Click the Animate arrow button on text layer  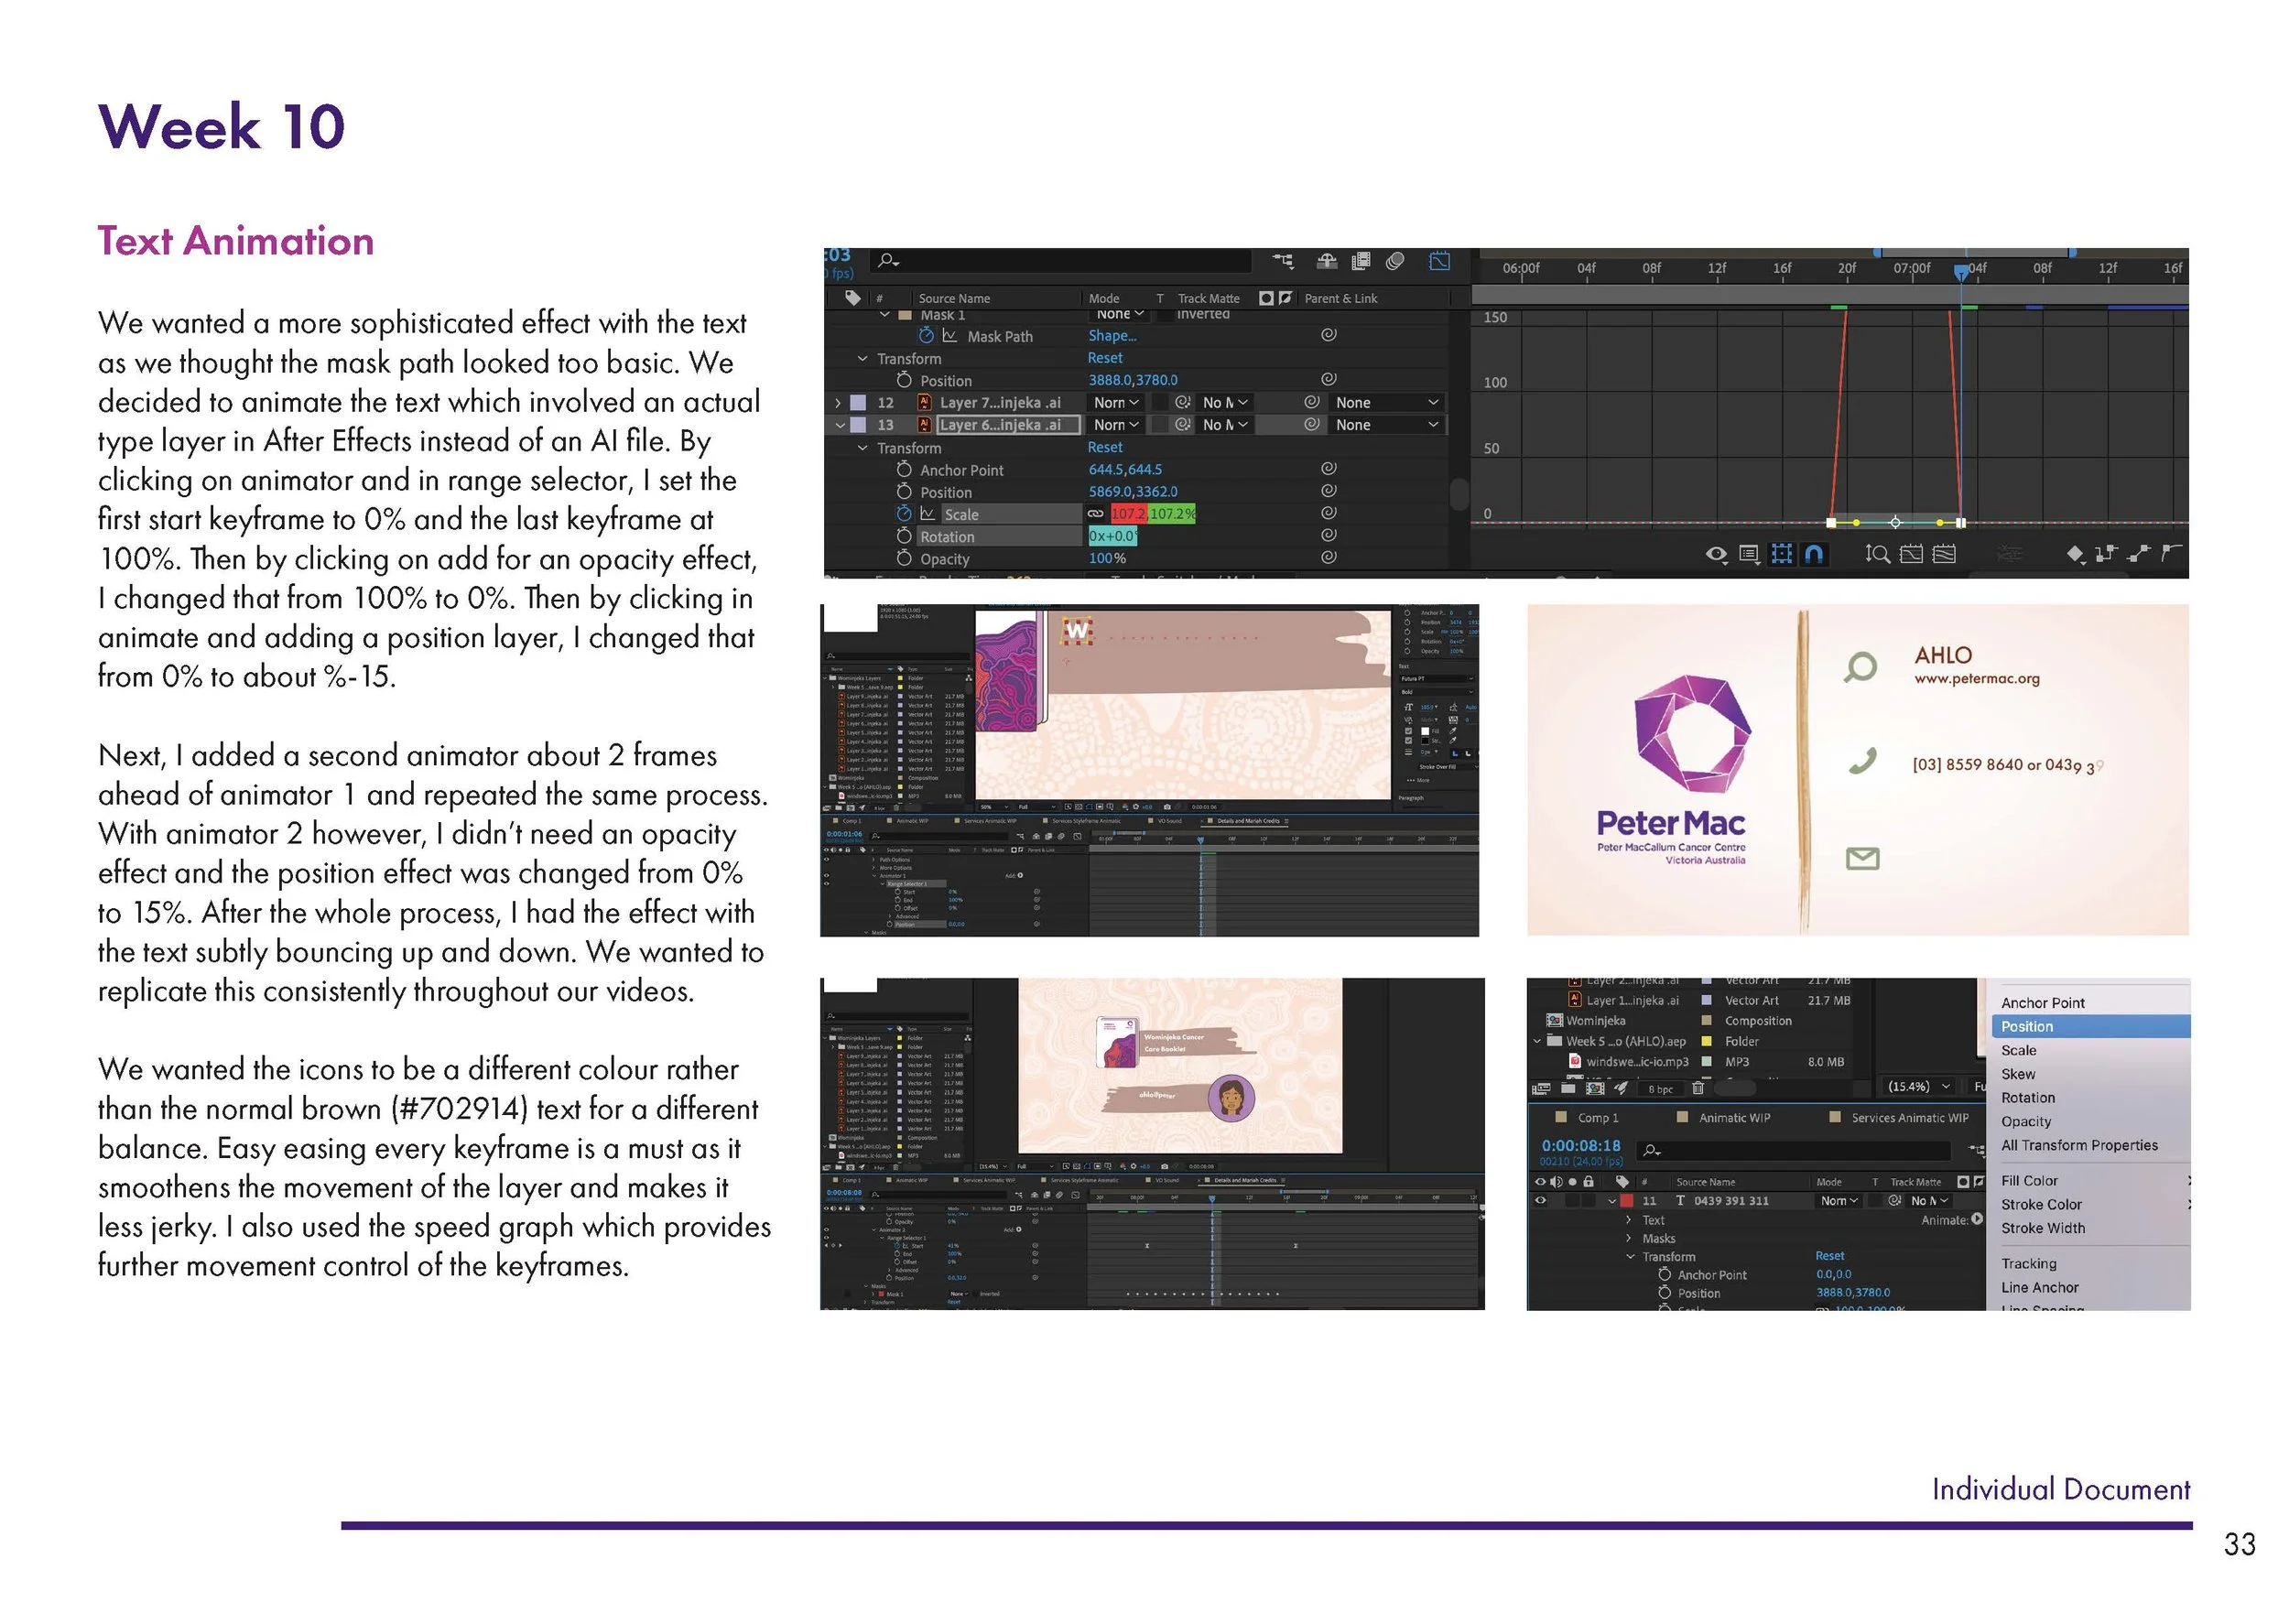coord(1976,1219)
